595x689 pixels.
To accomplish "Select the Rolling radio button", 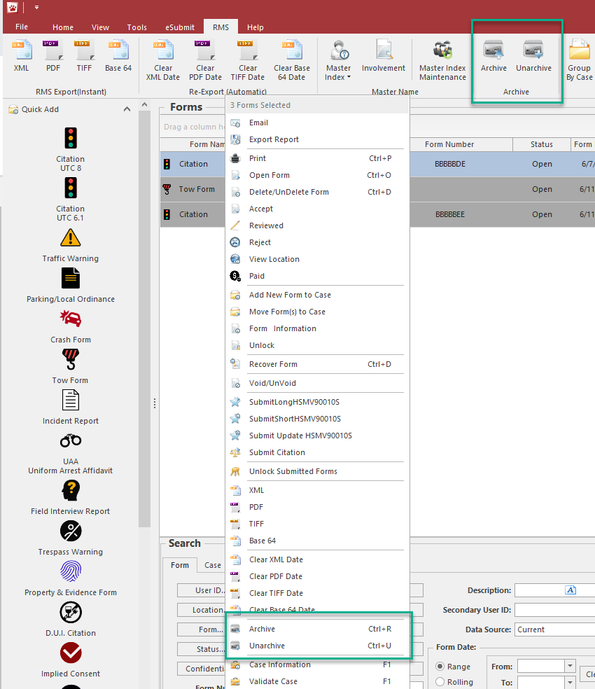I will [x=440, y=682].
